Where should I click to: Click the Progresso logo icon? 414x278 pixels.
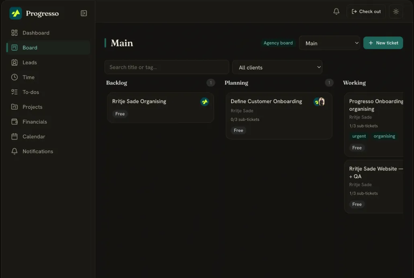click(16, 13)
